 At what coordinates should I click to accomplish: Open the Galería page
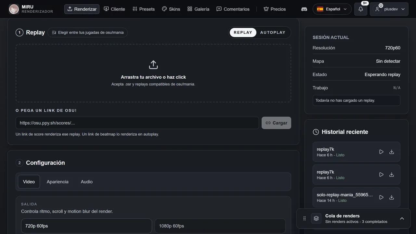[198, 9]
